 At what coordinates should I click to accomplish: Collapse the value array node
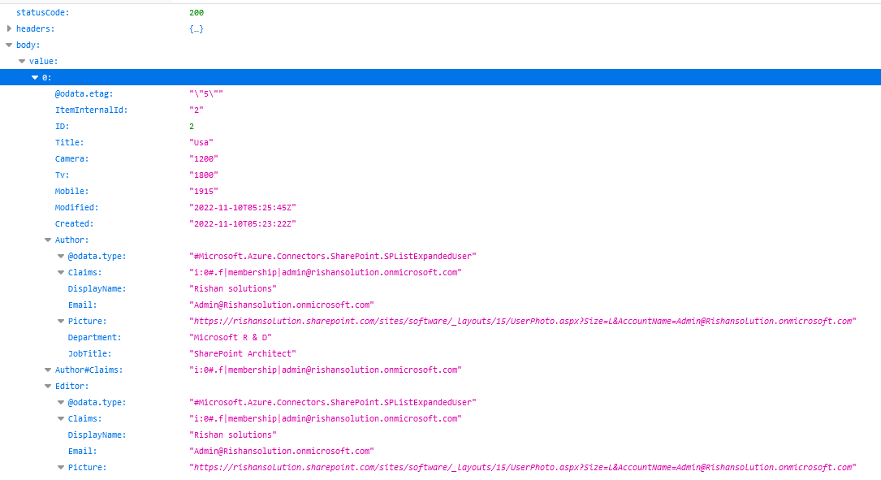coord(22,61)
